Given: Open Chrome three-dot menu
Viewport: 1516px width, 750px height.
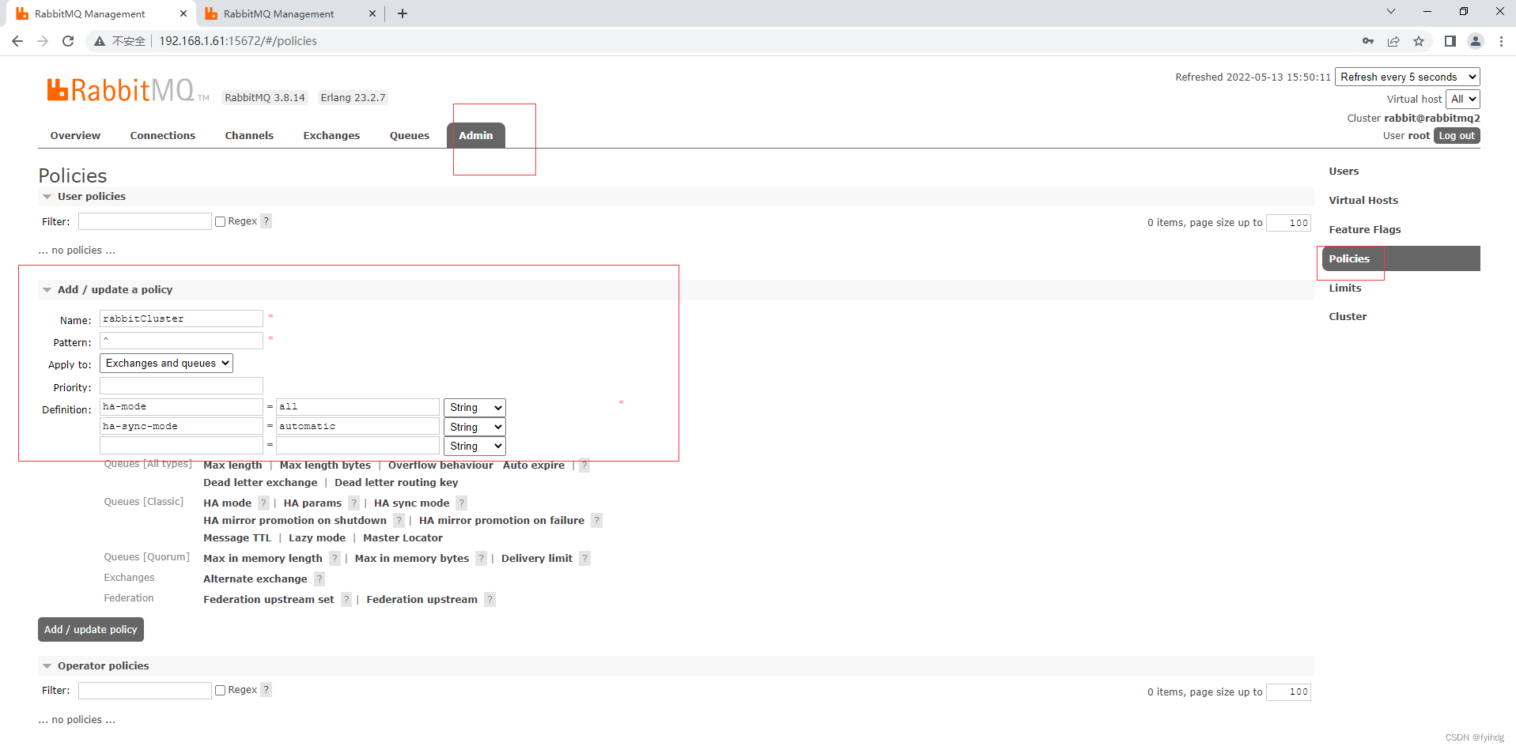Looking at the screenshot, I should pyautogui.click(x=1501, y=41).
